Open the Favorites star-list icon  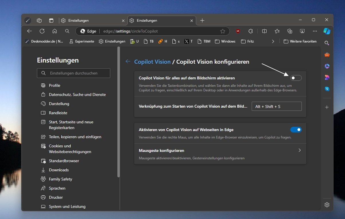277,31
